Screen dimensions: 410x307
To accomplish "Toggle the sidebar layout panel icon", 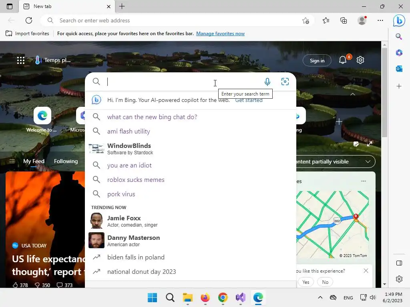I will tap(399, 263).
